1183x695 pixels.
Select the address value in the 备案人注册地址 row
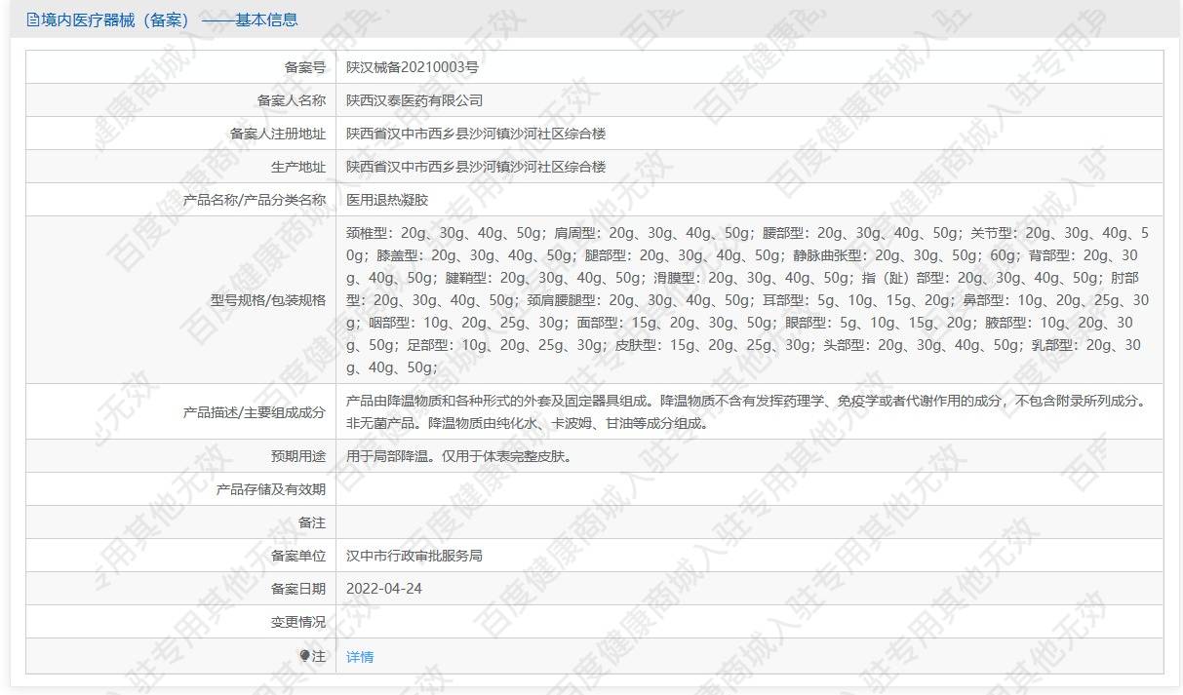coord(476,134)
